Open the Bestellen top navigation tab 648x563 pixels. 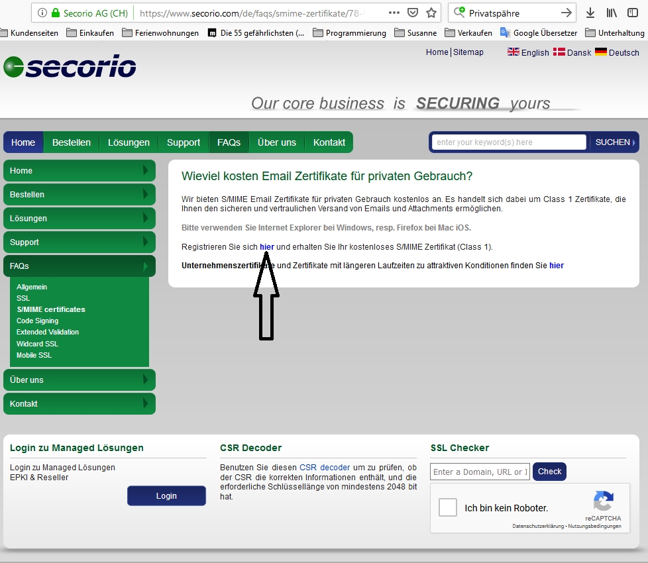click(71, 142)
